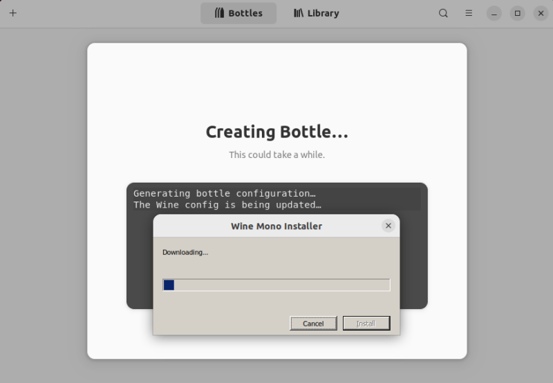553x383 pixels.
Task: Click the 'Downloading...' status text
Action: [185, 253]
